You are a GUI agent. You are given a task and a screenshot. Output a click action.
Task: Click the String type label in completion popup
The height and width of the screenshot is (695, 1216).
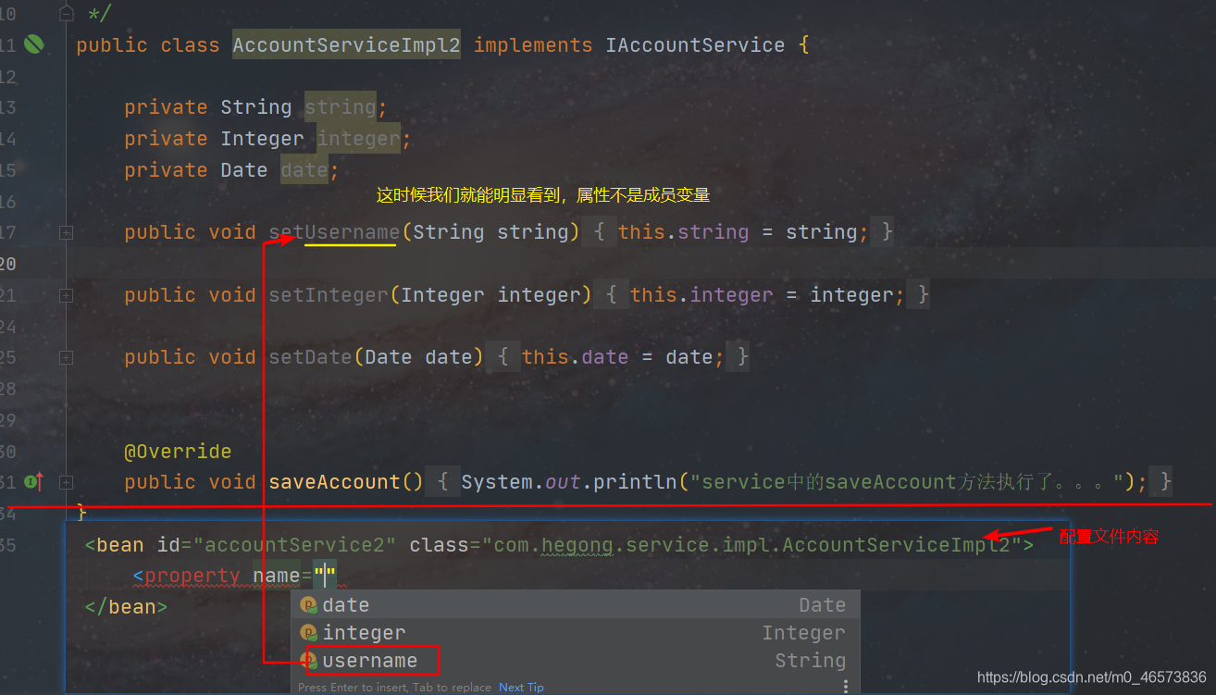click(811, 661)
